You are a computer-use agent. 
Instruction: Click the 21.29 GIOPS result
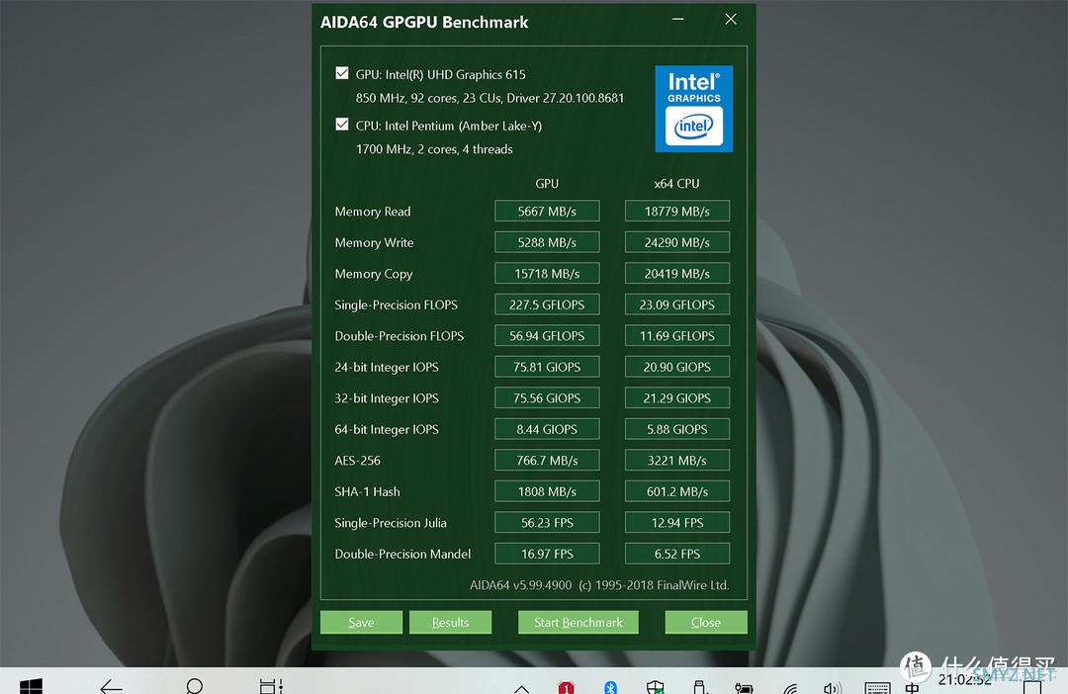(x=677, y=397)
